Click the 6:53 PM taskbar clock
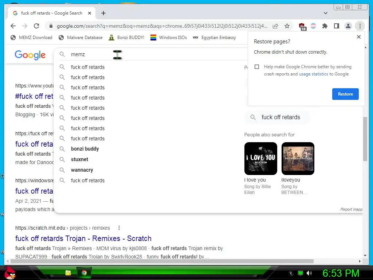Image resolution: width=373 pixels, height=280 pixels. click(341, 273)
